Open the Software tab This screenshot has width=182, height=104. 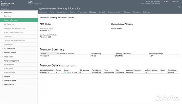point(147,12)
